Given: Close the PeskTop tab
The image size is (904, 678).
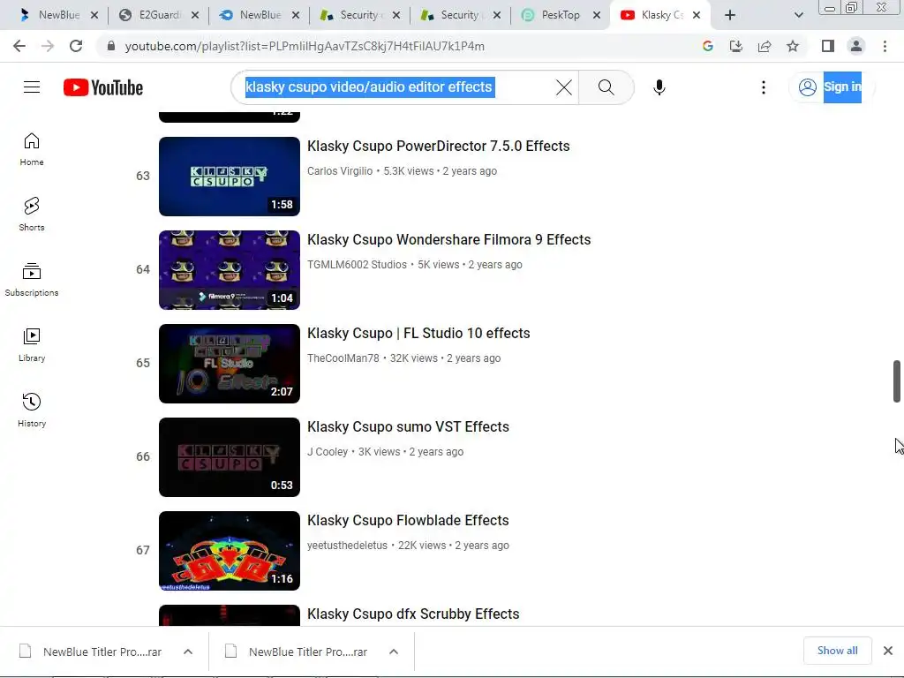Looking at the screenshot, I should 597,15.
